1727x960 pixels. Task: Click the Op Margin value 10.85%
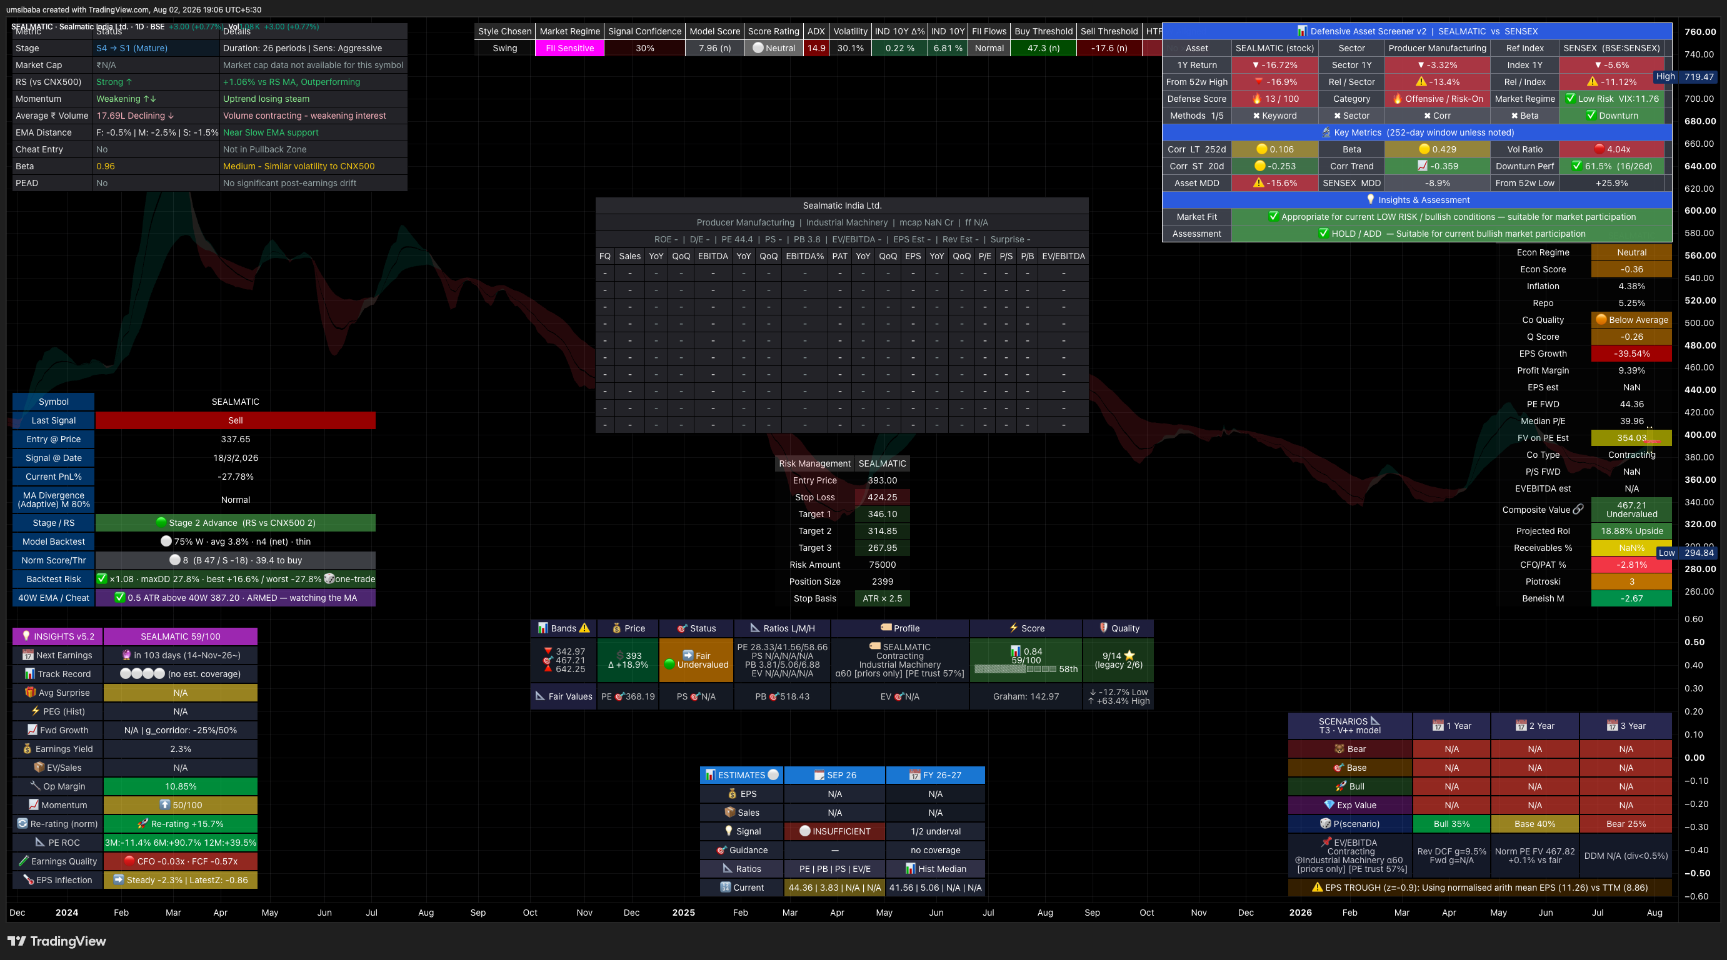click(x=181, y=786)
